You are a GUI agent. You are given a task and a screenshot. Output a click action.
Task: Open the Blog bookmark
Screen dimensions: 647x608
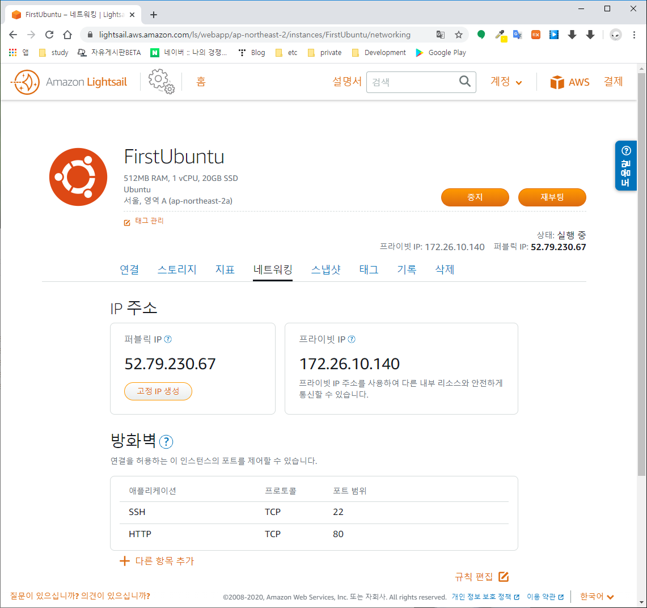(252, 52)
